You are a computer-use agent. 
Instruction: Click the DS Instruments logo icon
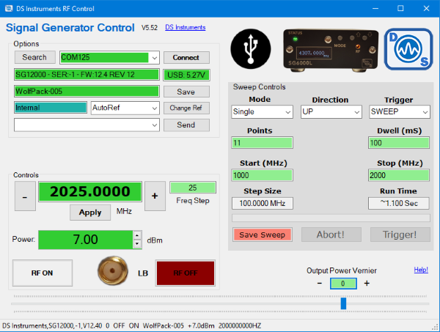(408, 49)
